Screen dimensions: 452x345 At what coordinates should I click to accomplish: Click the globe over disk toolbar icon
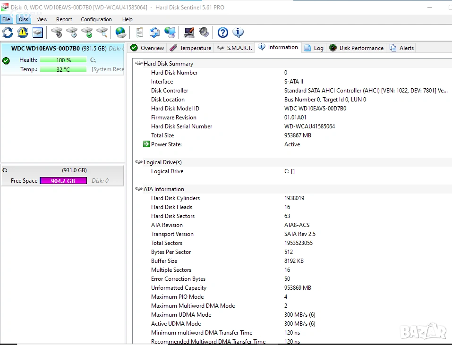121,33
